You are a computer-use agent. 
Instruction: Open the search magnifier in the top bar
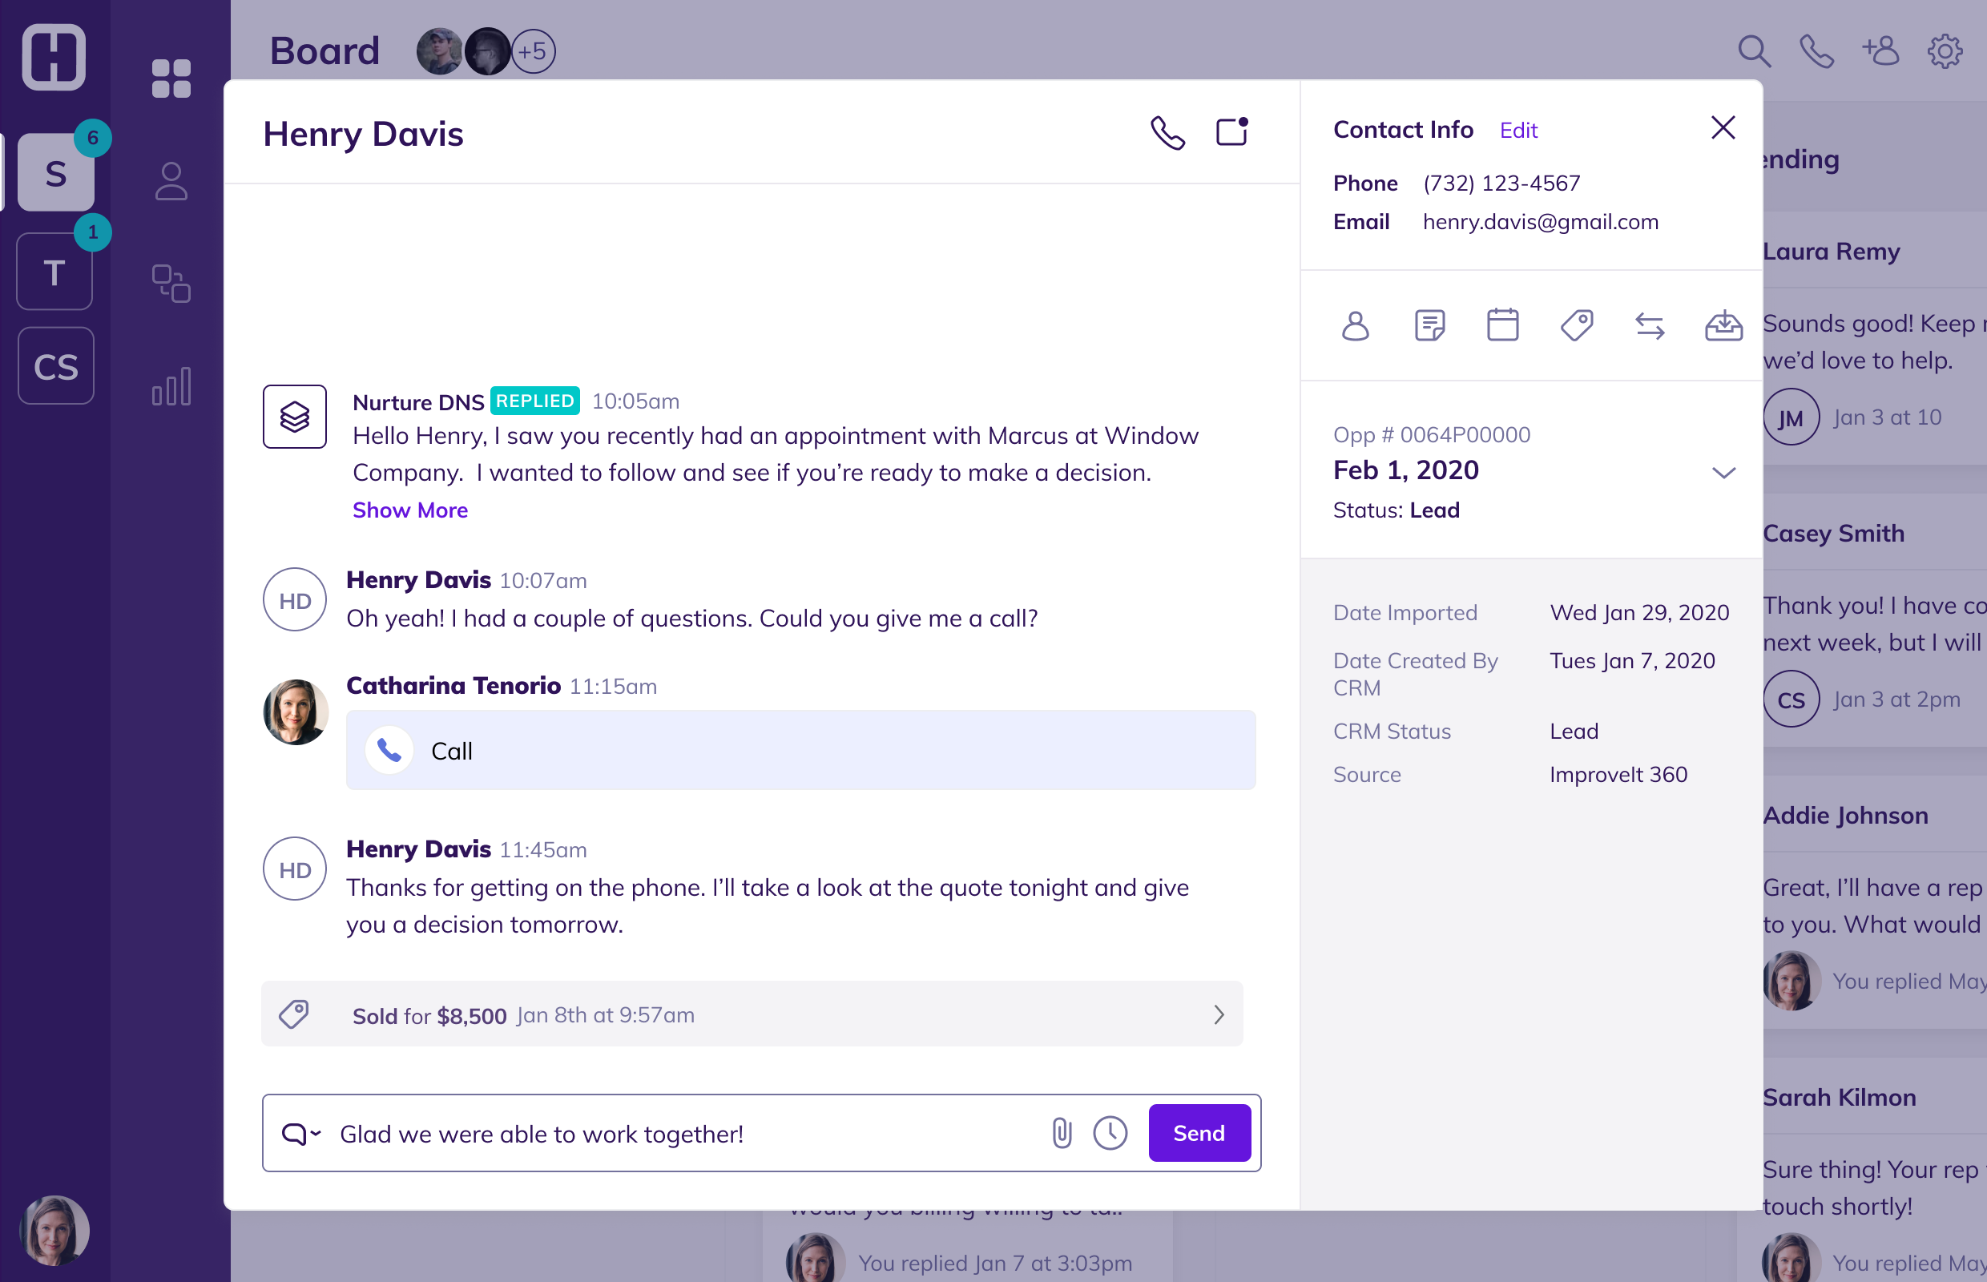[x=1753, y=50]
